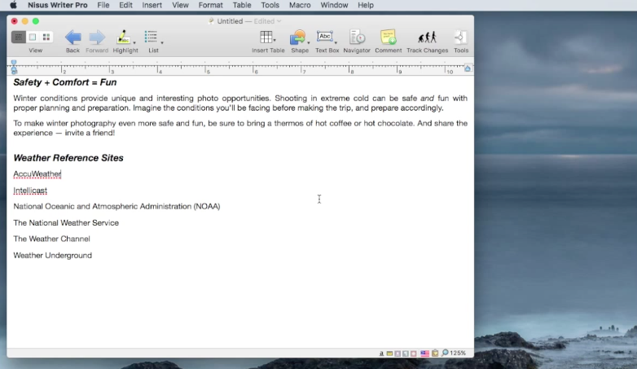Open the Macro menu
Image resolution: width=637 pixels, height=369 pixels.
click(x=300, y=5)
